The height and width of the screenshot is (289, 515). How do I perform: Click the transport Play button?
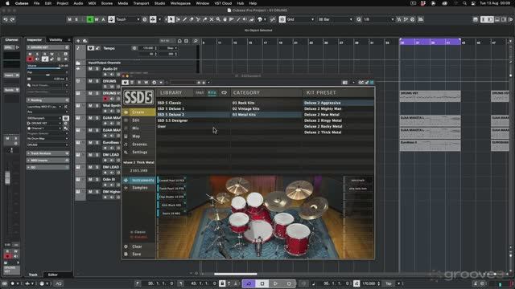275,283
